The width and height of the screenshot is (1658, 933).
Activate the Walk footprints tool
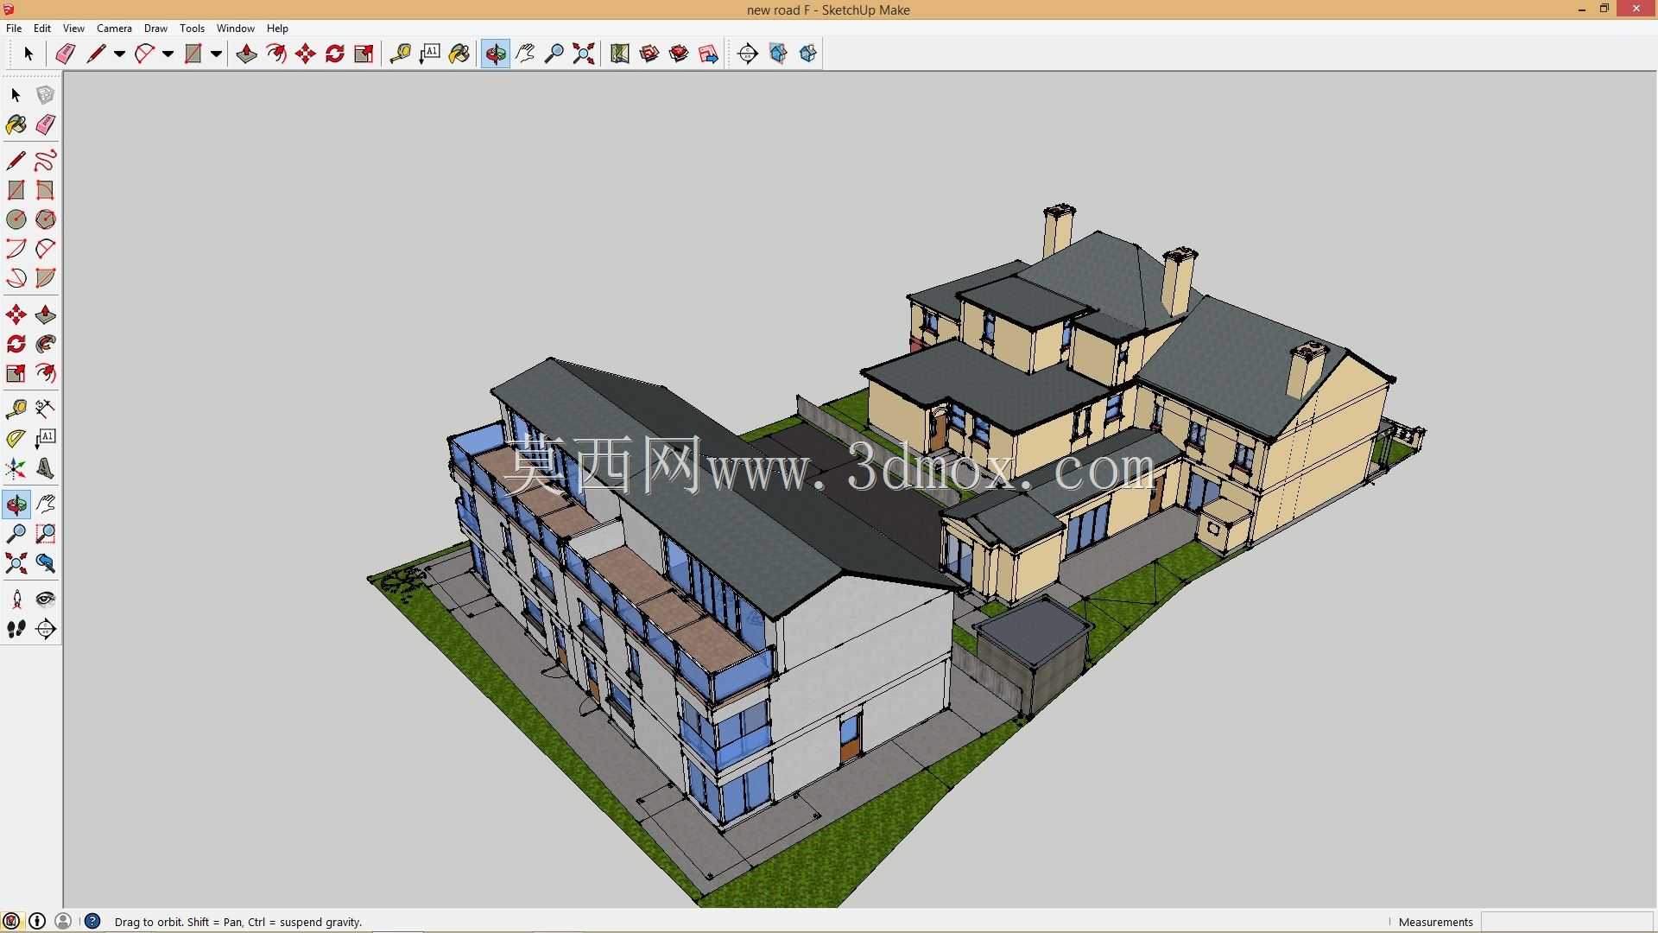(x=16, y=629)
